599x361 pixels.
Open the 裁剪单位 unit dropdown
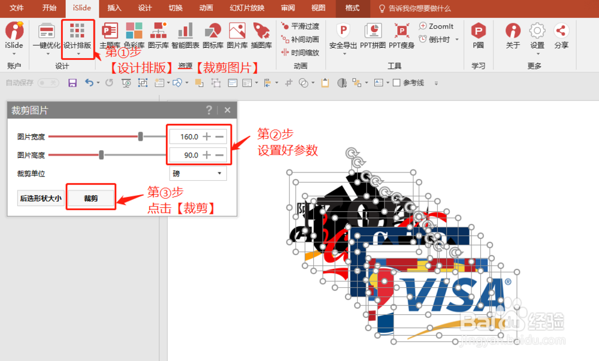(198, 173)
